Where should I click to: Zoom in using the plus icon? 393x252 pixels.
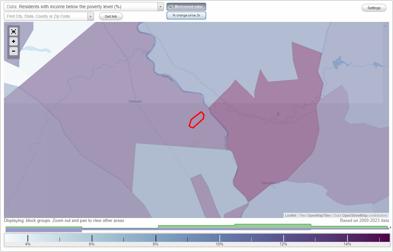click(13, 41)
